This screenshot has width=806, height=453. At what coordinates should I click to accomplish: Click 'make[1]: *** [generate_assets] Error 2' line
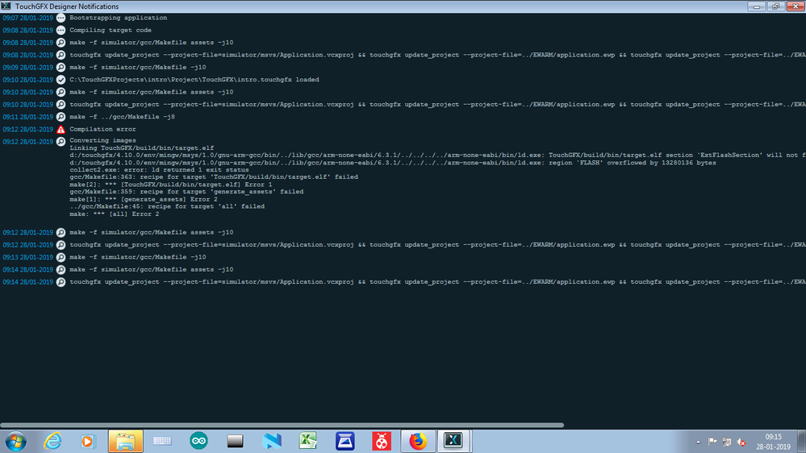pyautogui.click(x=144, y=199)
